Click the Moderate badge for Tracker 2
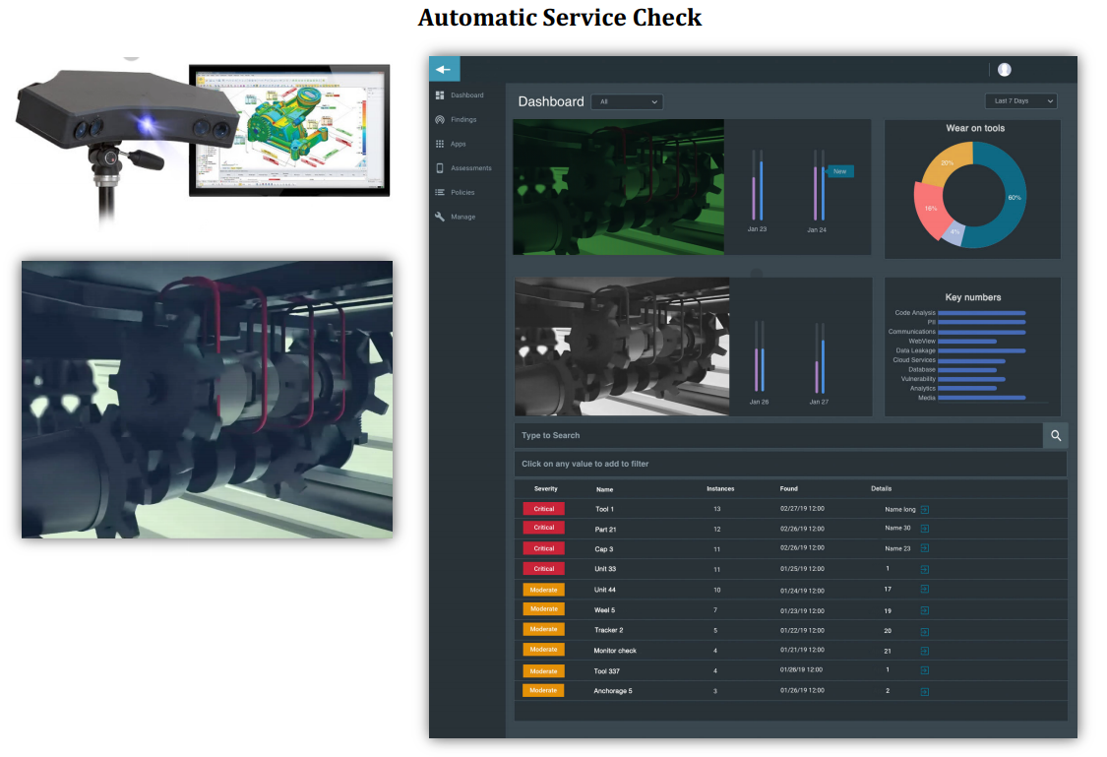The image size is (1107, 757). 543,629
